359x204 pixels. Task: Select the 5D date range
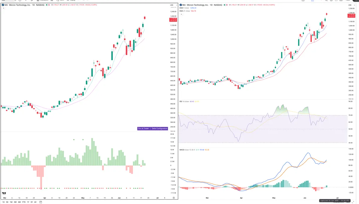coord(7,202)
